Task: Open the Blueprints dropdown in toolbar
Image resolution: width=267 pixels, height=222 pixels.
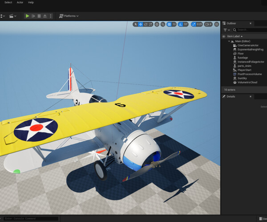Action: pyautogui.click(x=2, y=16)
